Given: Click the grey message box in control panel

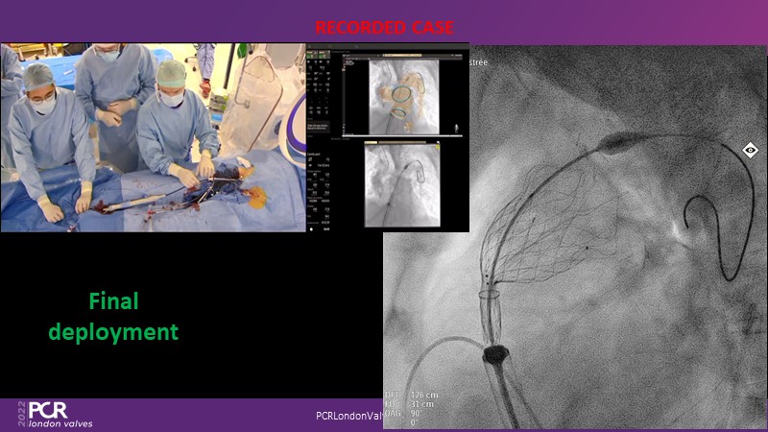Looking at the screenshot, I should 320,128.
